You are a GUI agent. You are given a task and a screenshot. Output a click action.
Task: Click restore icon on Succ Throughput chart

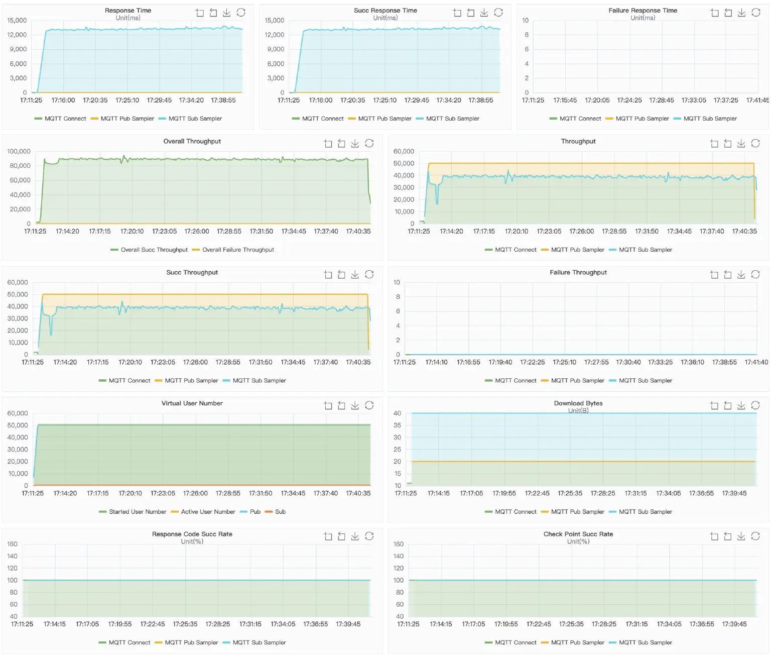point(341,274)
